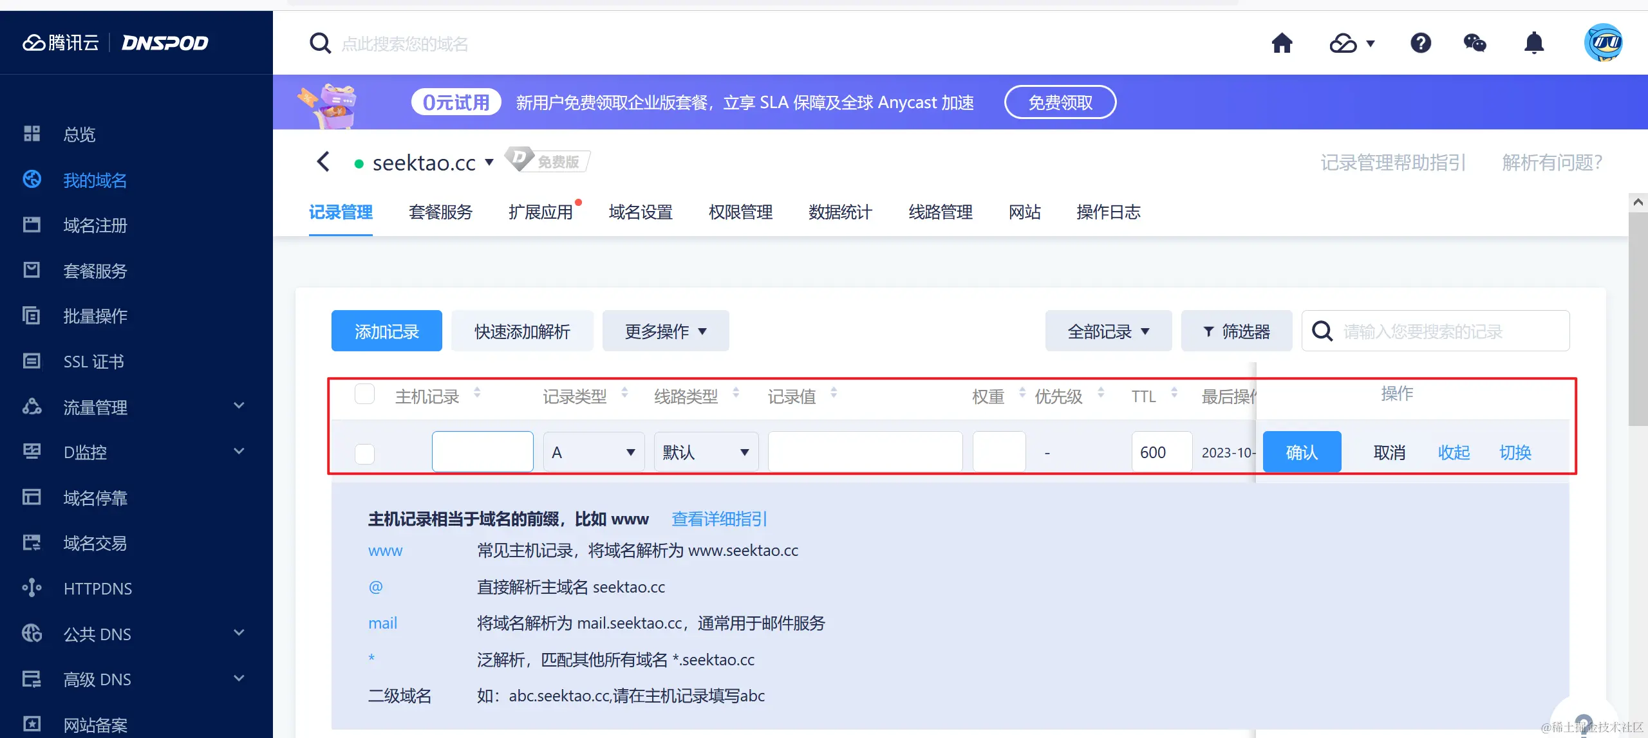Open the record type A dropdown
The width and height of the screenshot is (1648, 738).
(594, 452)
